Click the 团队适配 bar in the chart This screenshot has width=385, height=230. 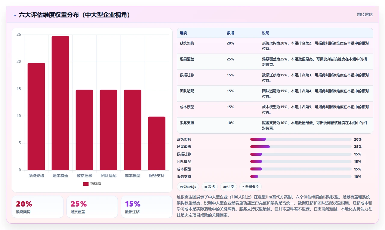pyautogui.click(x=109, y=130)
